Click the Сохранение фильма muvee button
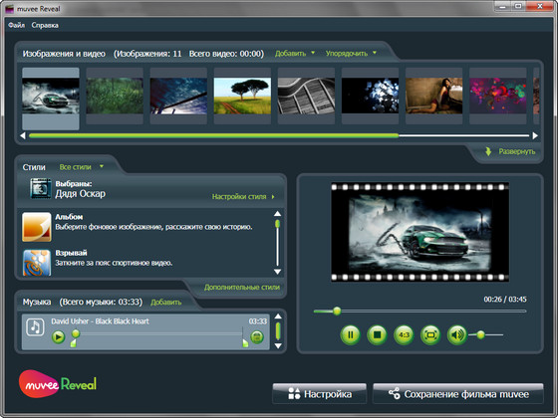The width and height of the screenshot is (558, 418). tap(458, 394)
